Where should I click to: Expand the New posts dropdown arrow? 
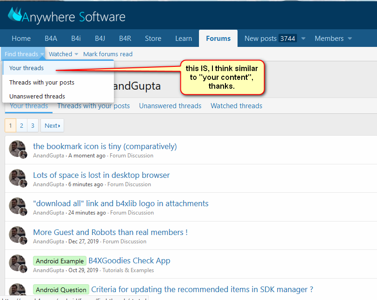pos(304,39)
